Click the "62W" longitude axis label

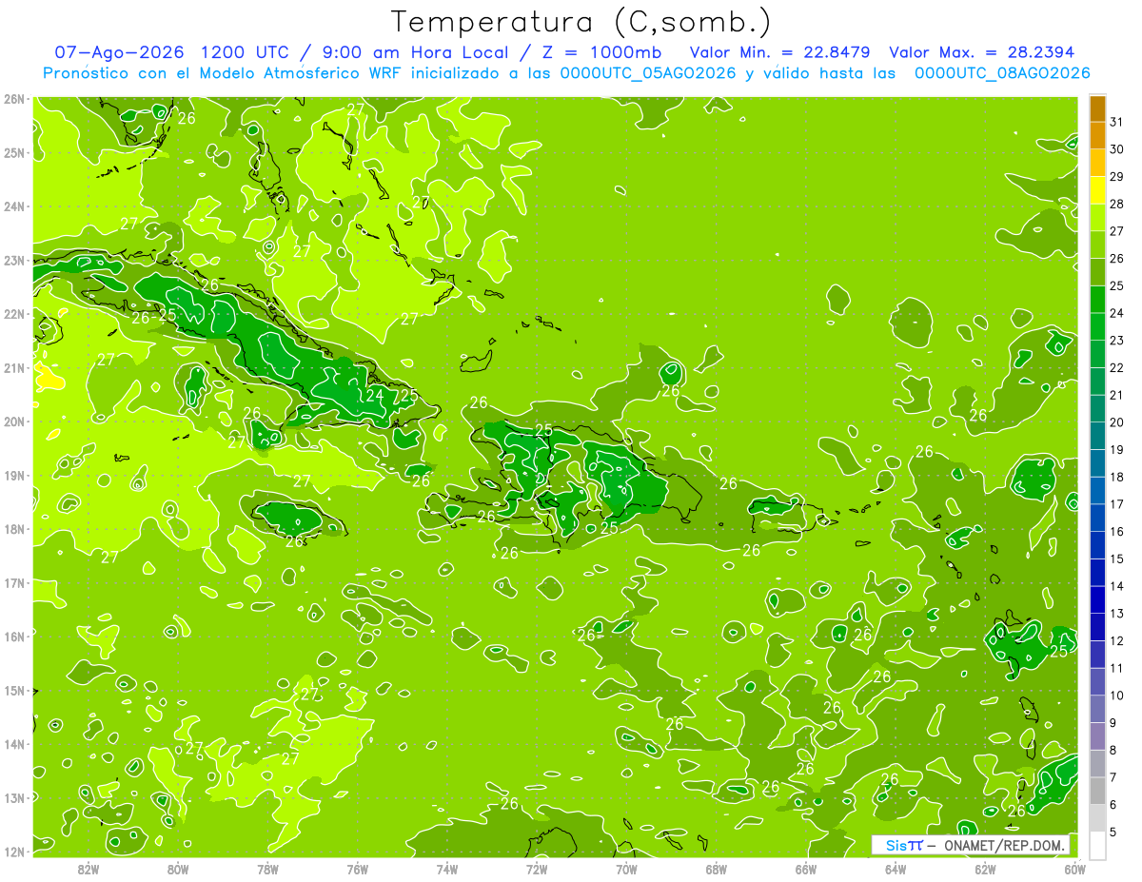[x=985, y=869]
